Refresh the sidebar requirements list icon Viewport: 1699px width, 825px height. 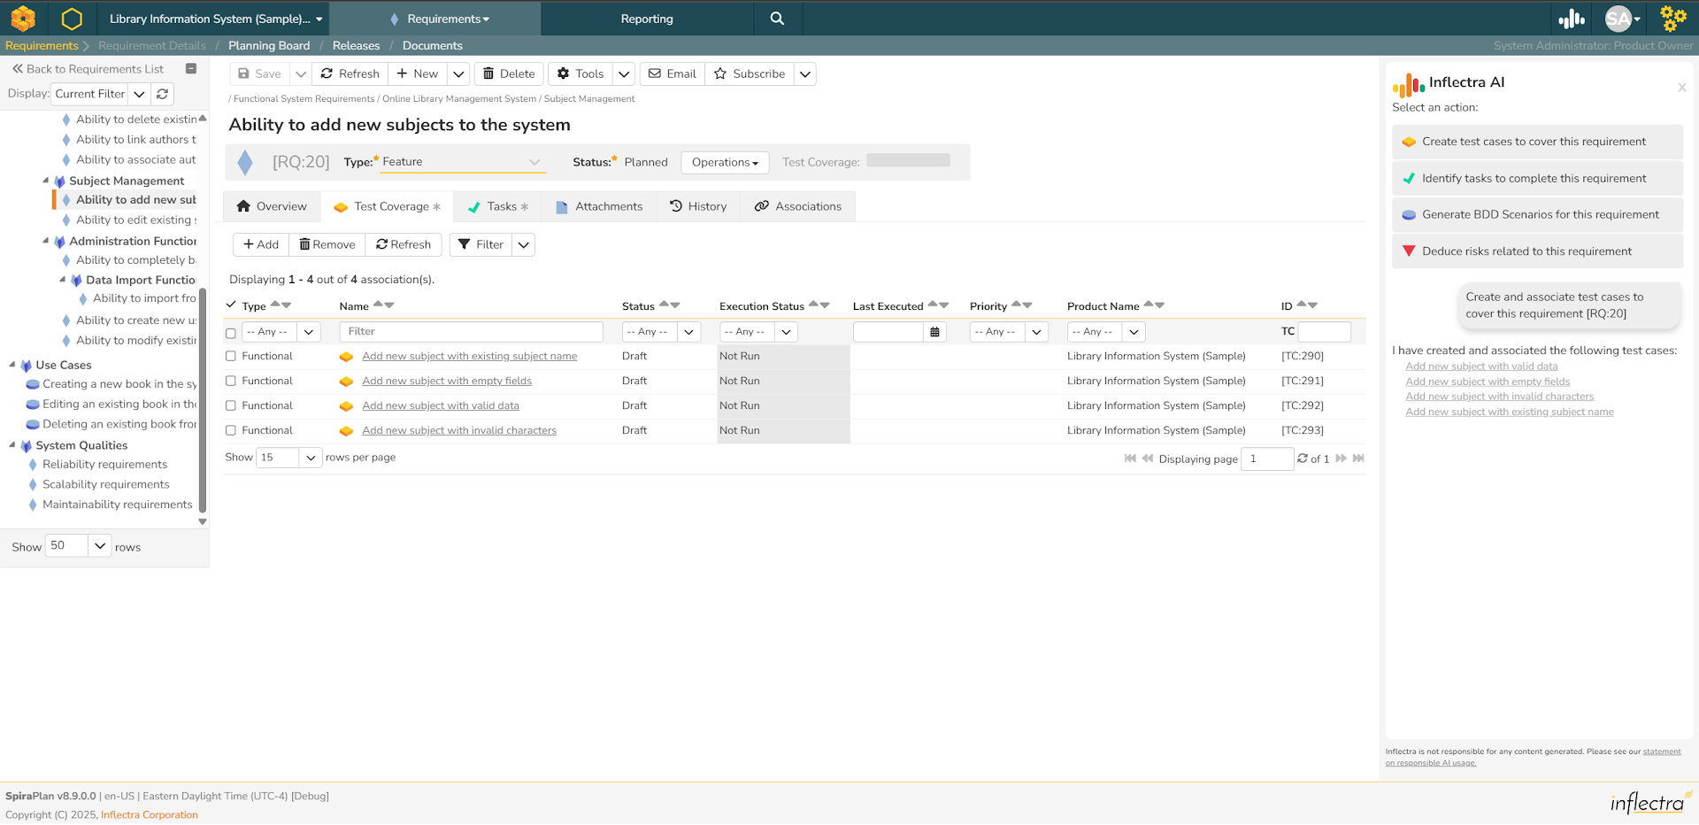[162, 94]
